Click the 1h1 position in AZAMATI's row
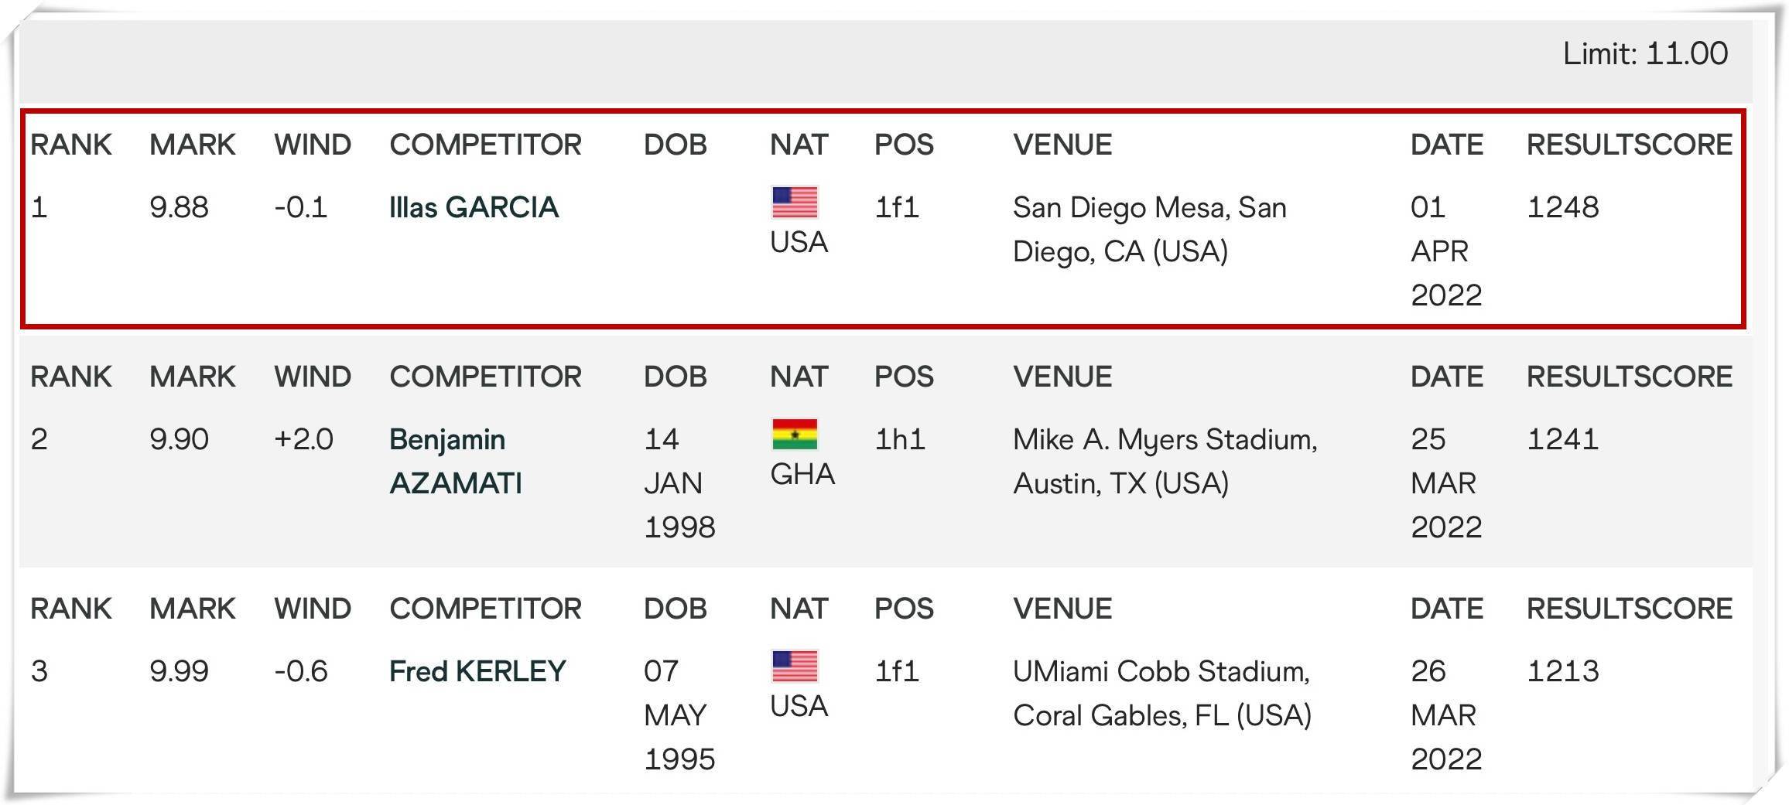Screen dimensions: 1789x805 pyautogui.click(x=899, y=439)
